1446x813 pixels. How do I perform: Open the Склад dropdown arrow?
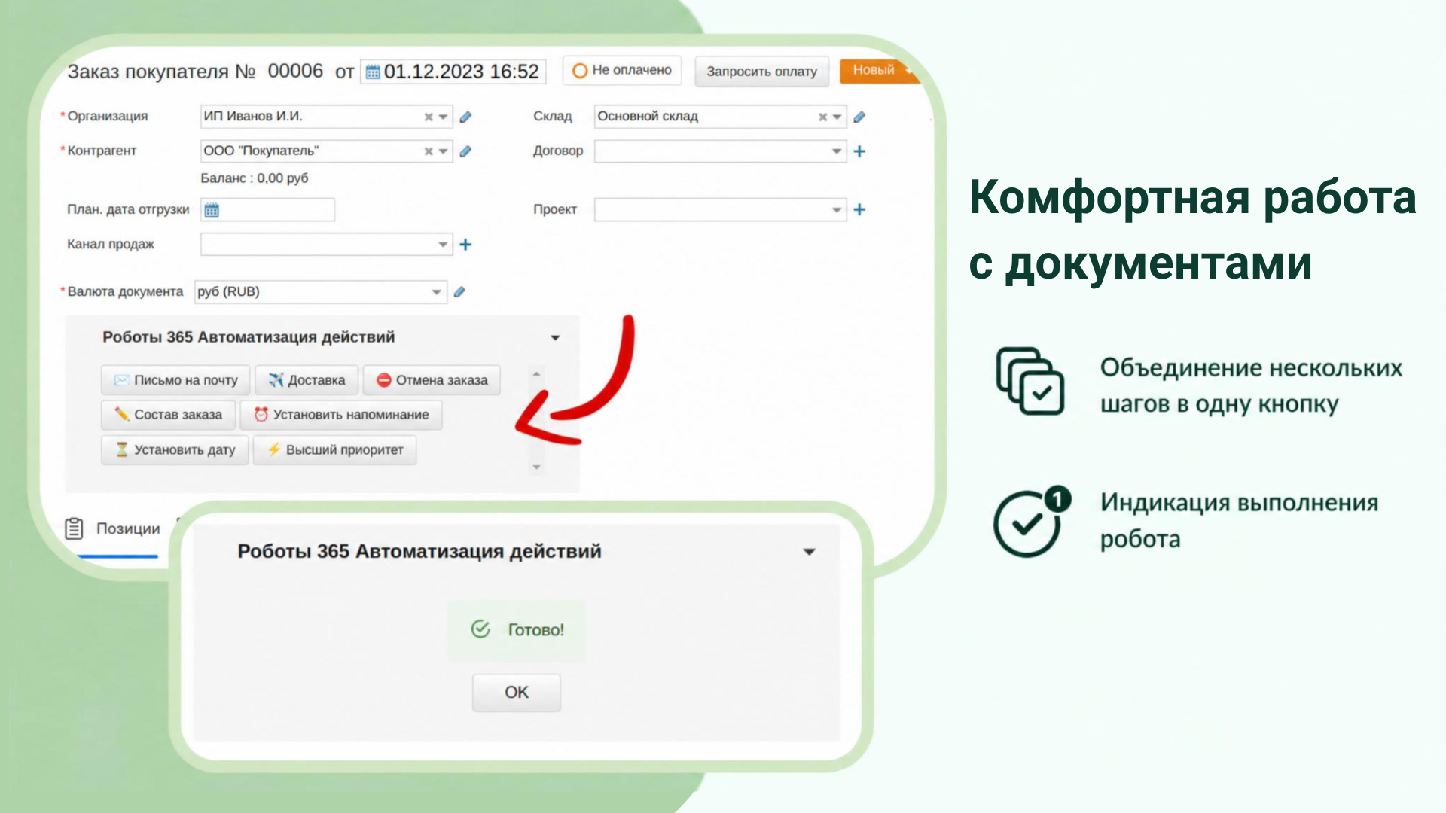point(837,117)
